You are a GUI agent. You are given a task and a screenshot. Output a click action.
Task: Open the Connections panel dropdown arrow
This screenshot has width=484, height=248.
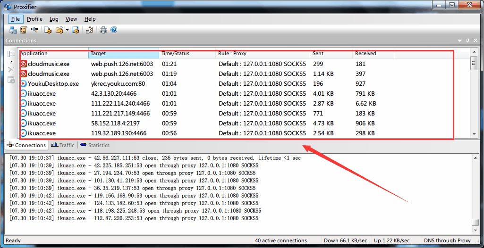(x=460, y=41)
